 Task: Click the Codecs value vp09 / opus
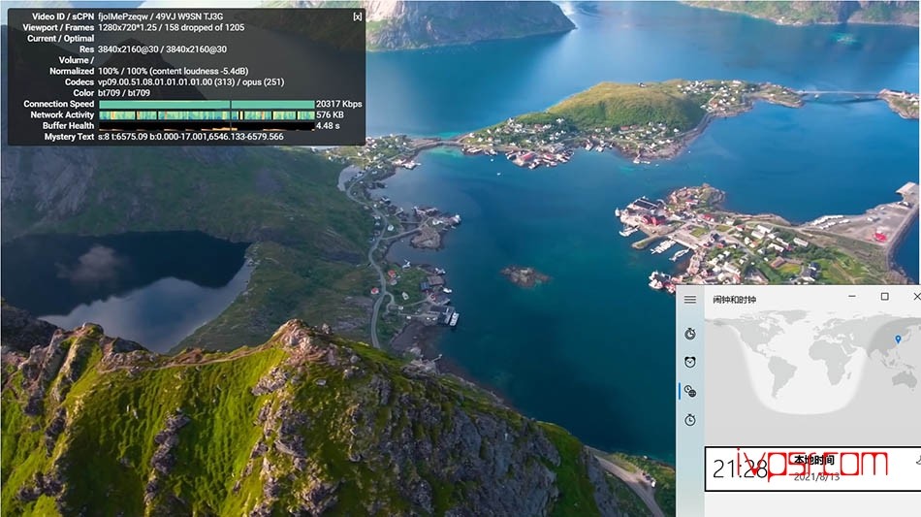coord(191,82)
